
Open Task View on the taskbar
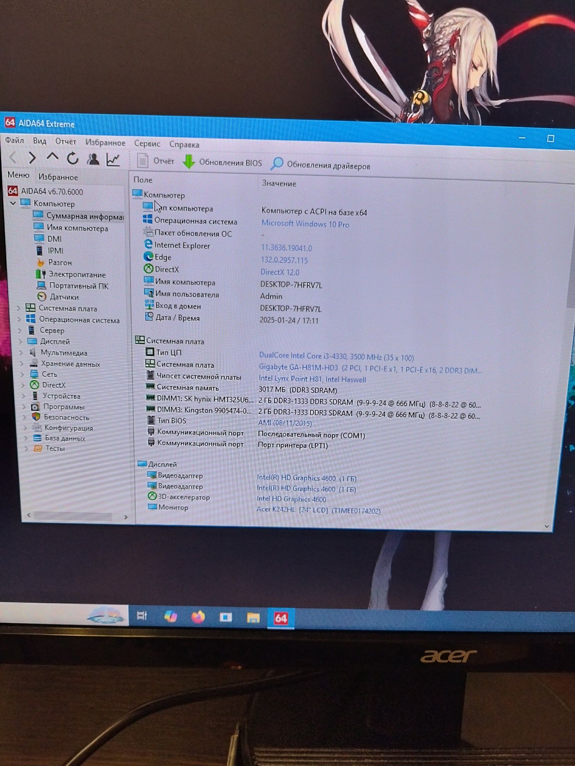tap(142, 615)
